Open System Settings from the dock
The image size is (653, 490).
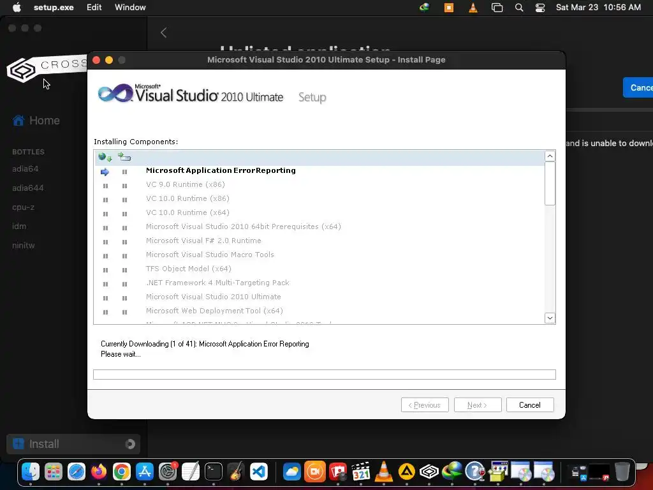coord(168,471)
